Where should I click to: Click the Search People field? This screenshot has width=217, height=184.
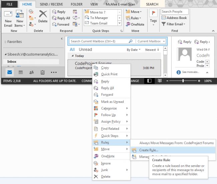[175, 12]
